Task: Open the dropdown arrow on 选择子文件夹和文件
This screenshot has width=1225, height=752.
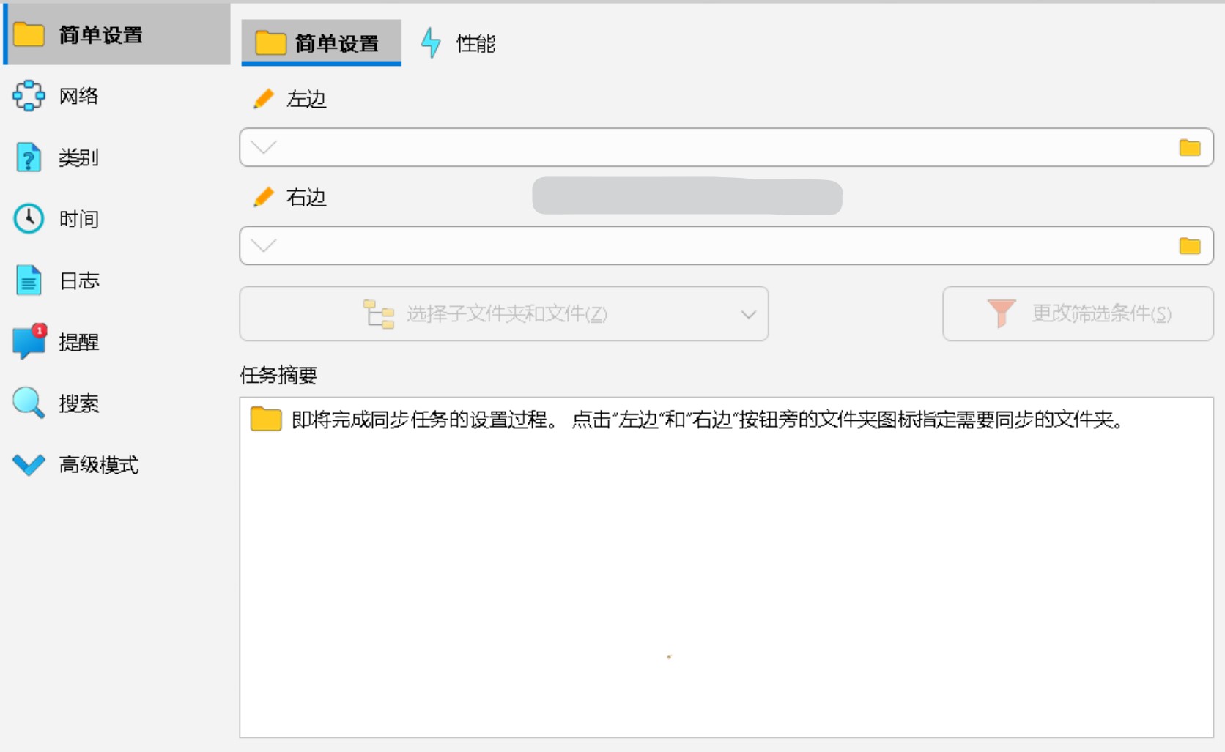Action: tap(747, 314)
